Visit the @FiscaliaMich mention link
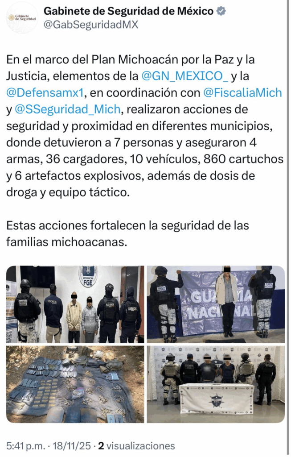The height and width of the screenshot is (457, 291). tap(242, 93)
